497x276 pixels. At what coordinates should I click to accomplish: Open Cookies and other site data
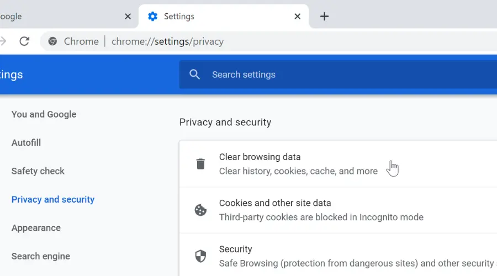(338, 210)
